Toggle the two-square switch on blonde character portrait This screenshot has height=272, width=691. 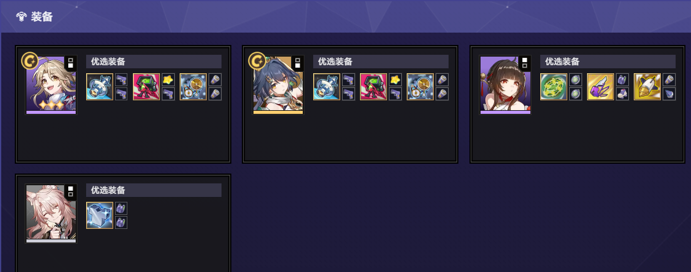(71, 63)
